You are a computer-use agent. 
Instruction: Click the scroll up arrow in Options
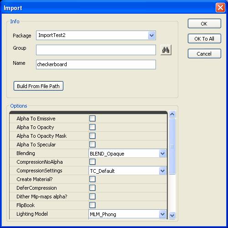click(x=172, y=114)
